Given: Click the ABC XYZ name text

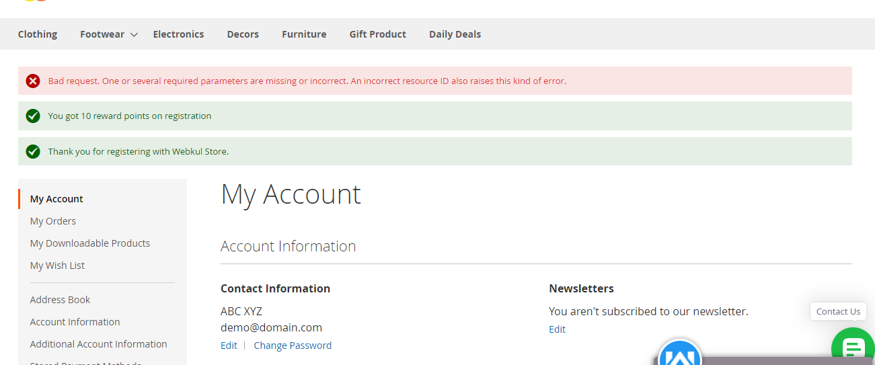Looking at the screenshot, I should [x=241, y=312].
